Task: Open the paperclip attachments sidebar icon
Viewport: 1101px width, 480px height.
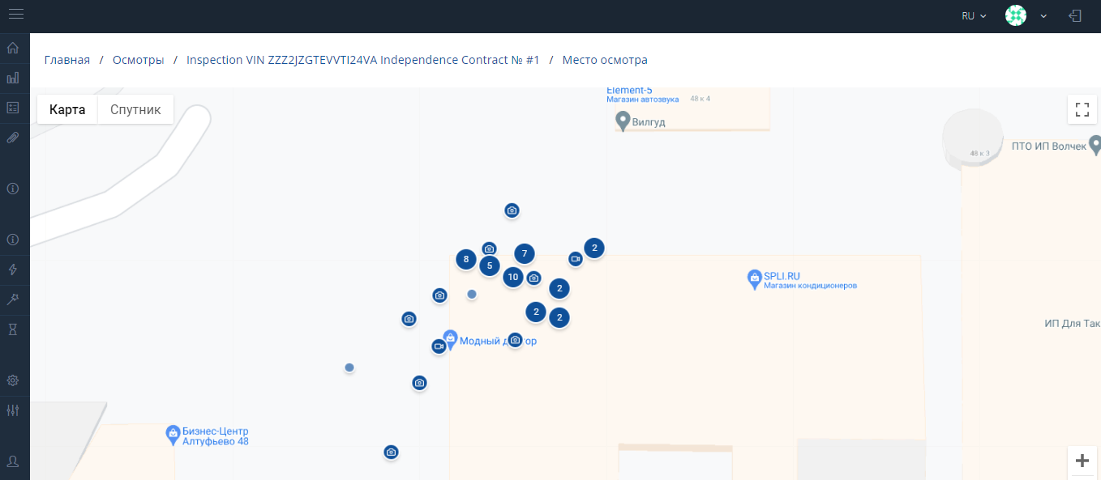Action: pos(13,138)
